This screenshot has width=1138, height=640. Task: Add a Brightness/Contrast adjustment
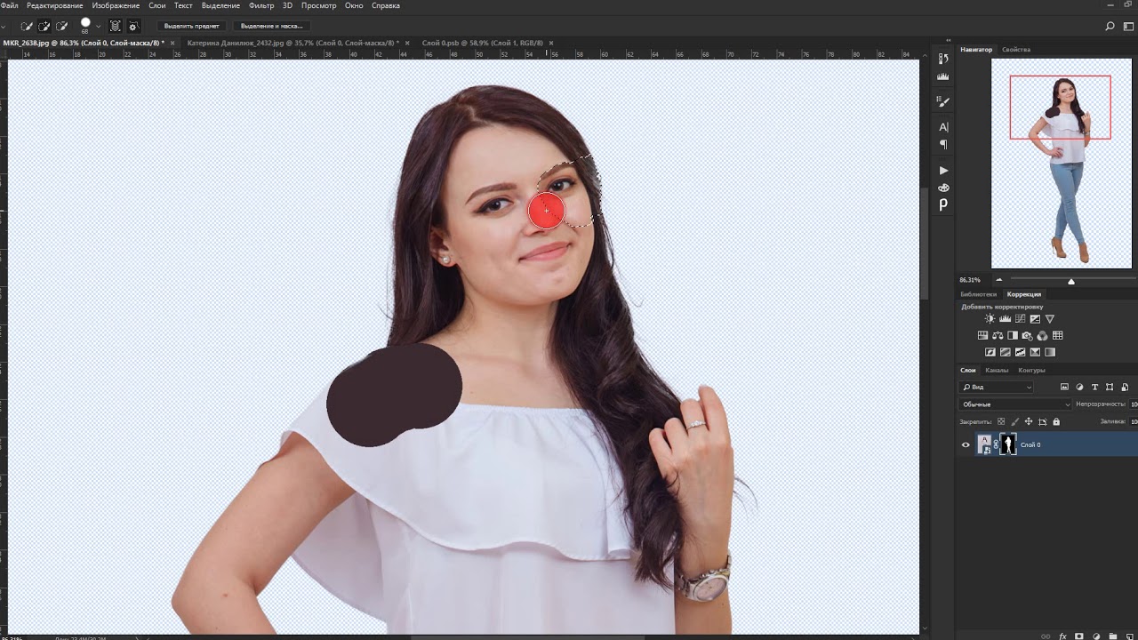(x=990, y=319)
